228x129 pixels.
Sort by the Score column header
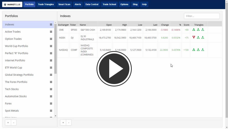186,25
